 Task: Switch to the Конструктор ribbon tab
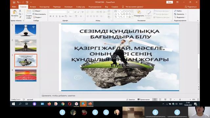pyautogui.click(x=45, y=7)
